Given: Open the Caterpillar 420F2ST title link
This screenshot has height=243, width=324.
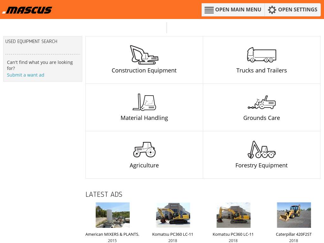Looking at the screenshot, I should [294, 234].
